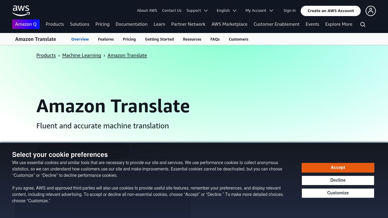Switch to the Customers tab
Screen dimensions: 388x218
coord(239,39)
